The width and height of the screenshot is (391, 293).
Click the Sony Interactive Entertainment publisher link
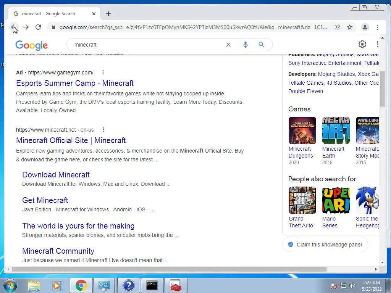[x=325, y=63]
